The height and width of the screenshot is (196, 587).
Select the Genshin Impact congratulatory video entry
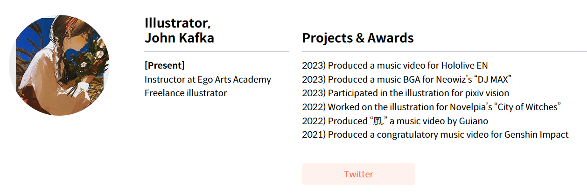pos(435,135)
